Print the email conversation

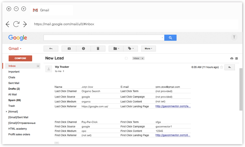232,58
